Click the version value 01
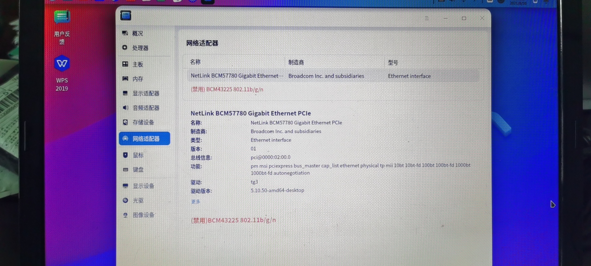 coord(253,149)
